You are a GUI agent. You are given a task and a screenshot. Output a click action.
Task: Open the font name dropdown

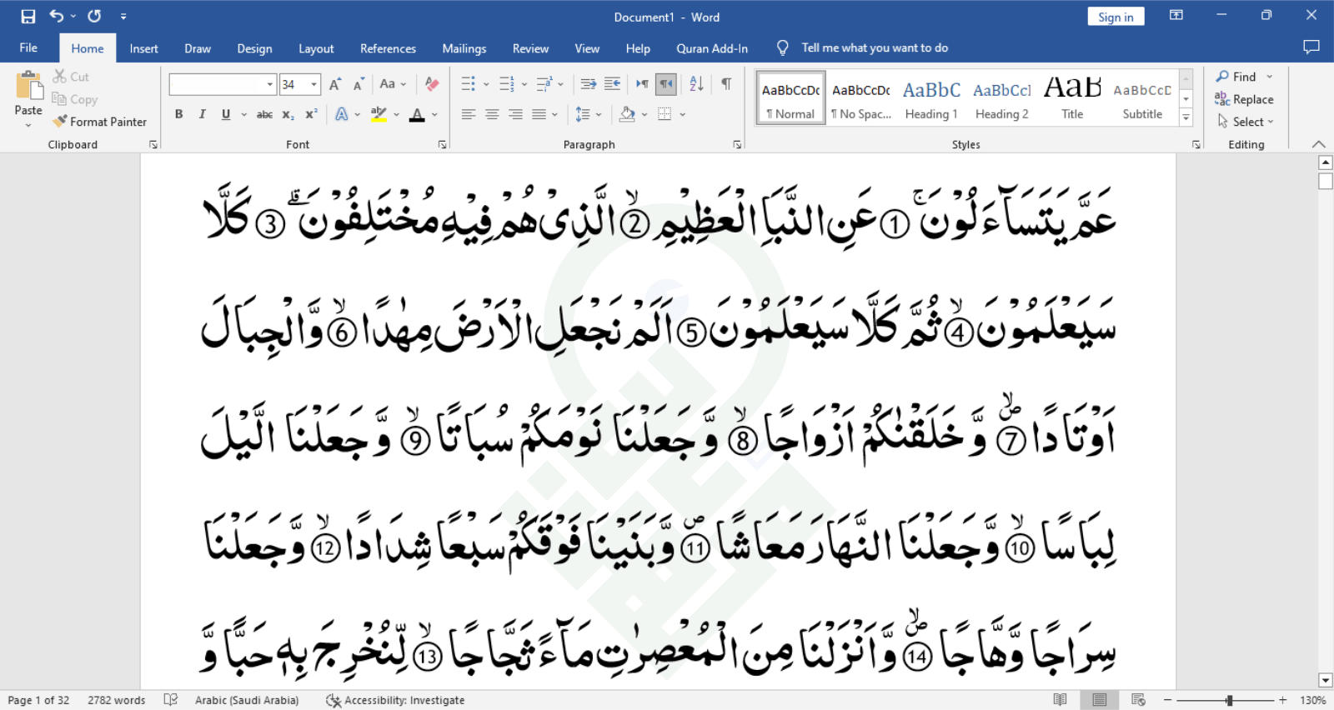pos(270,84)
